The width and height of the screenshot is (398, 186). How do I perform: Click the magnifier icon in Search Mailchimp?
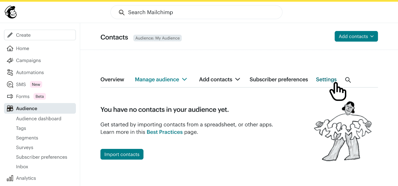pos(122,12)
